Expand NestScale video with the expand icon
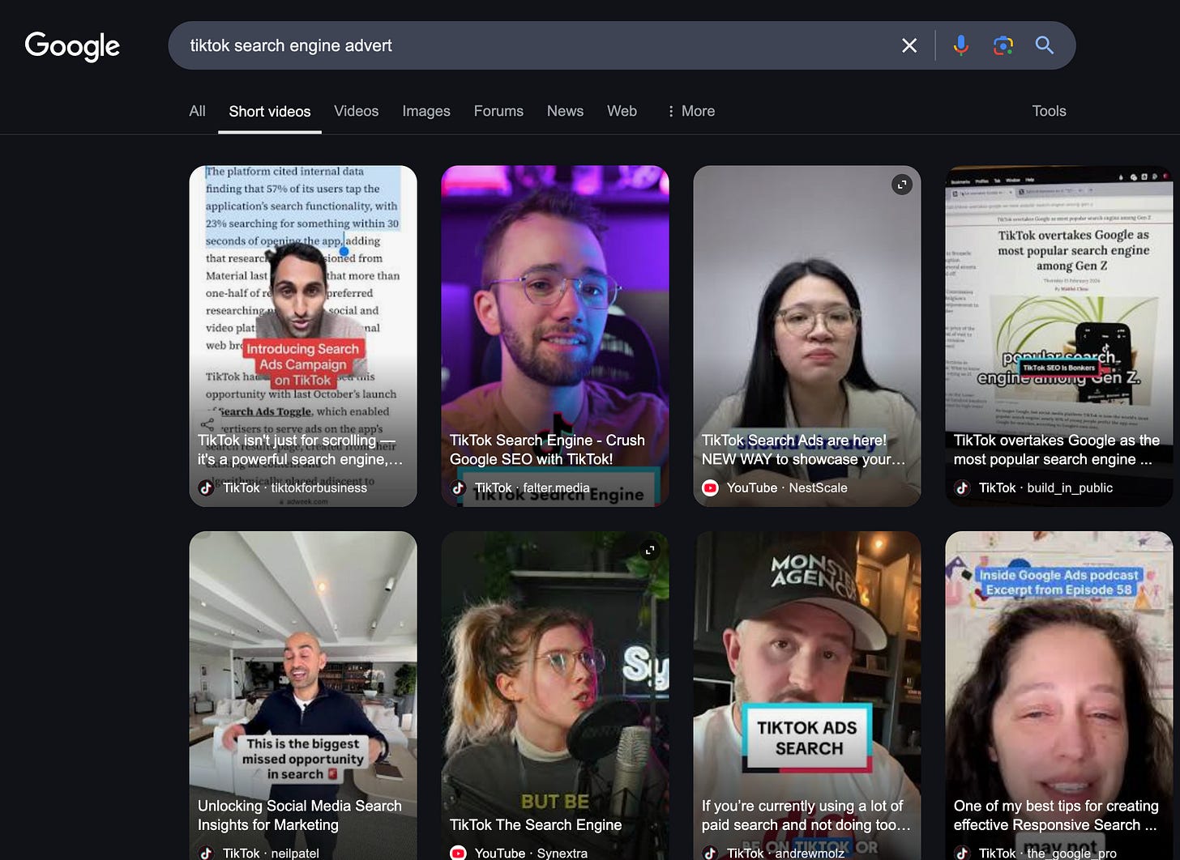1180x860 pixels. coord(902,185)
